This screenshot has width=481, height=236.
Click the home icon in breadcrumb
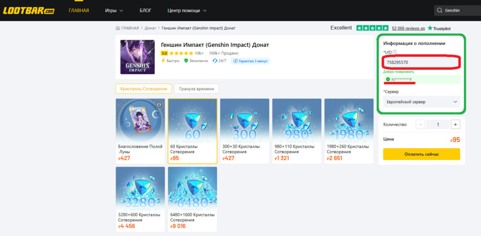click(118, 28)
